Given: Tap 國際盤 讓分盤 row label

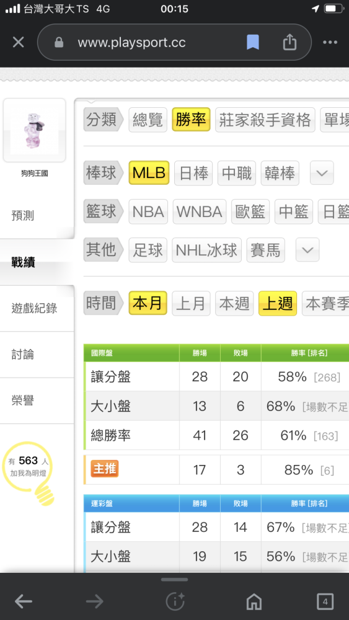Looking at the screenshot, I should [111, 377].
